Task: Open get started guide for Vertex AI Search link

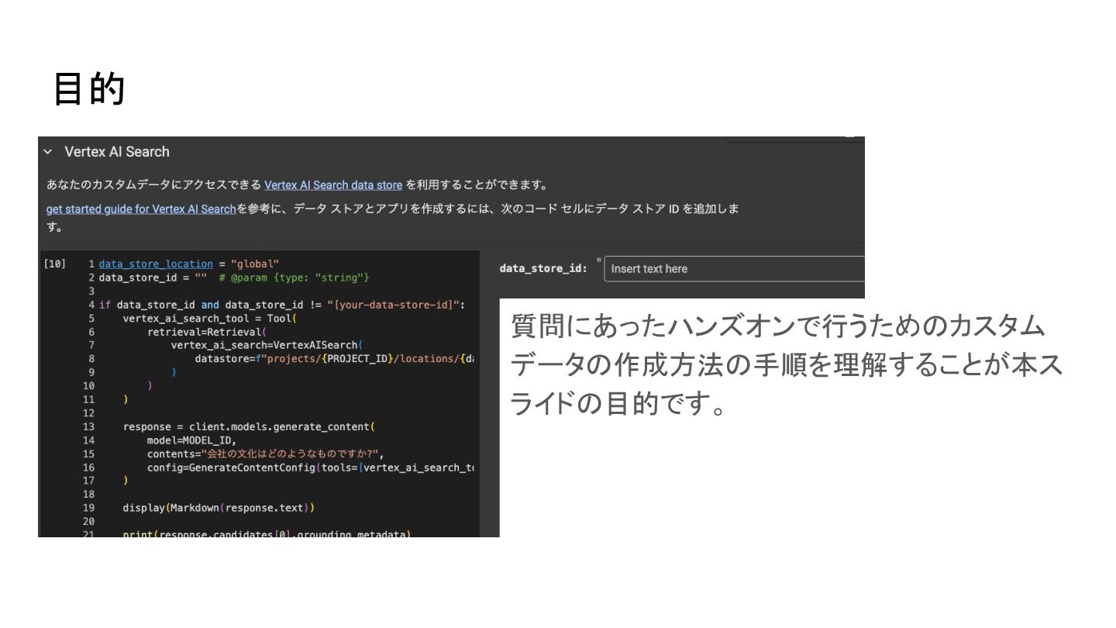Action: pyautogui.click(x=141, y=209)
